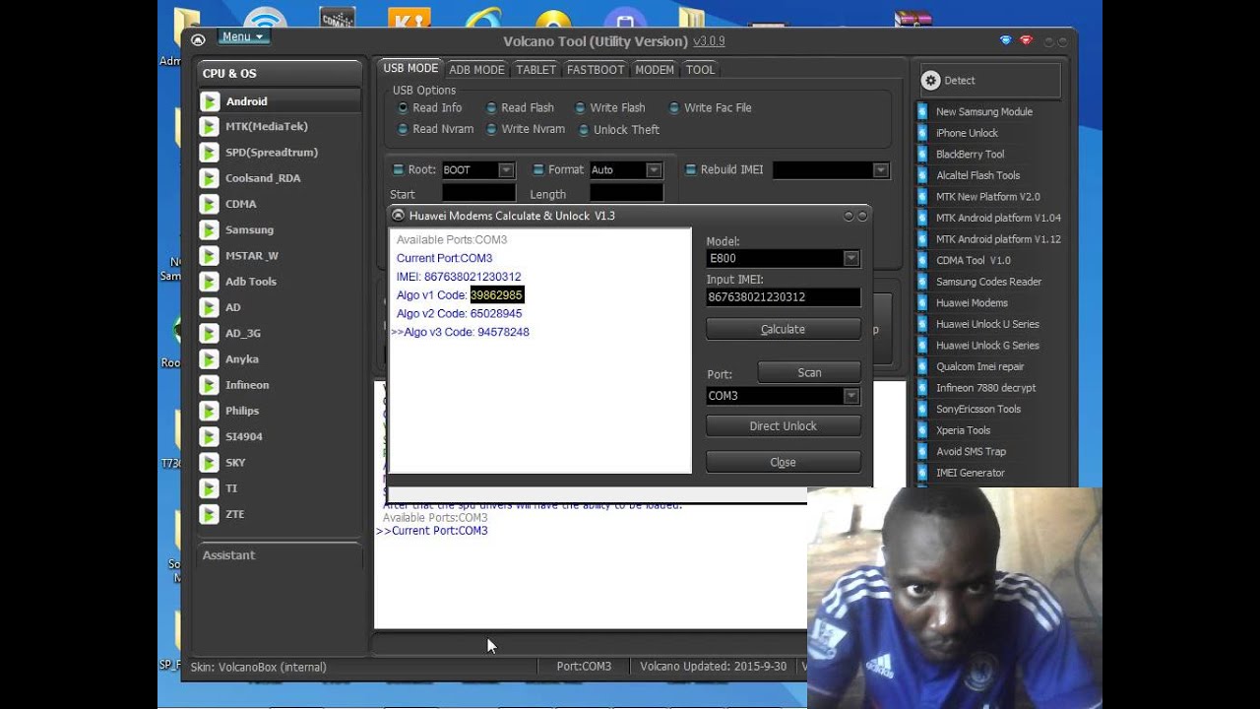Open the Root BOOT dropdown

[x=506, y=170]
